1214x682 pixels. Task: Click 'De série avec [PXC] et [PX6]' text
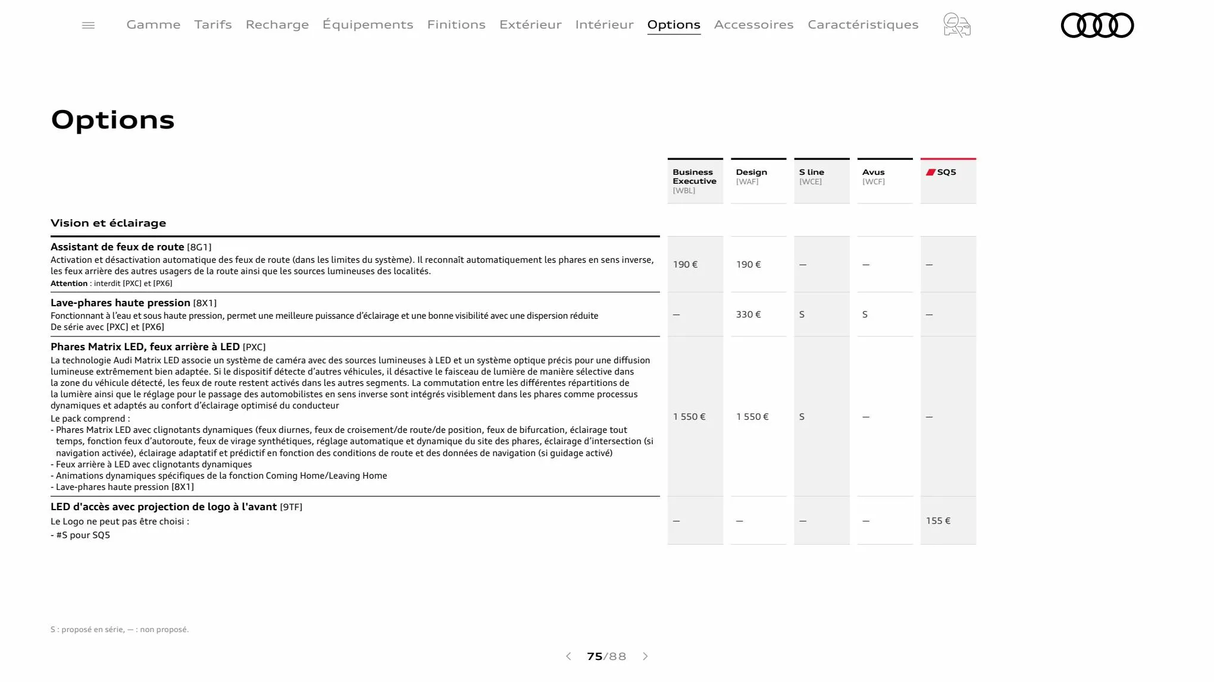click(x=107, y=327)
